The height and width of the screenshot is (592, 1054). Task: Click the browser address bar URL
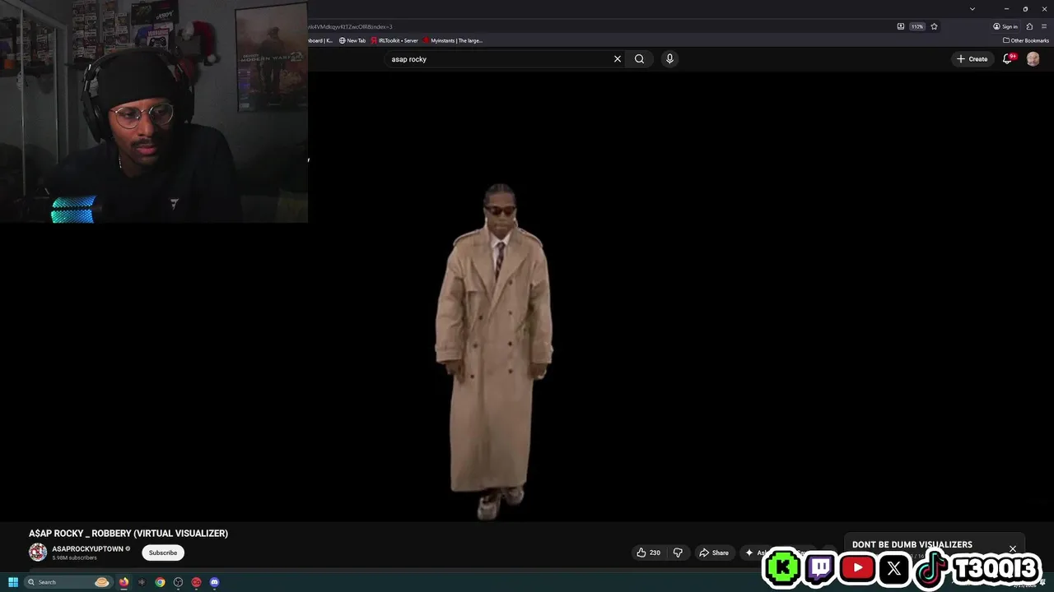click(x=351, y=26)
